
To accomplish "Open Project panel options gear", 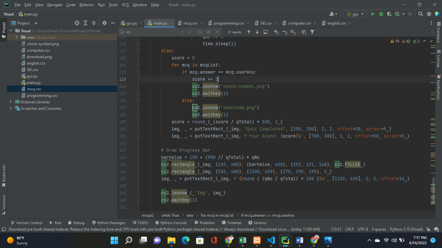I will tap(105, 23).
